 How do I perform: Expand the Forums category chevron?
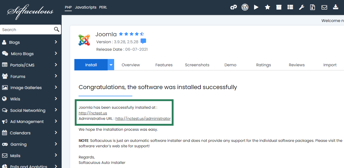point(56,76)
